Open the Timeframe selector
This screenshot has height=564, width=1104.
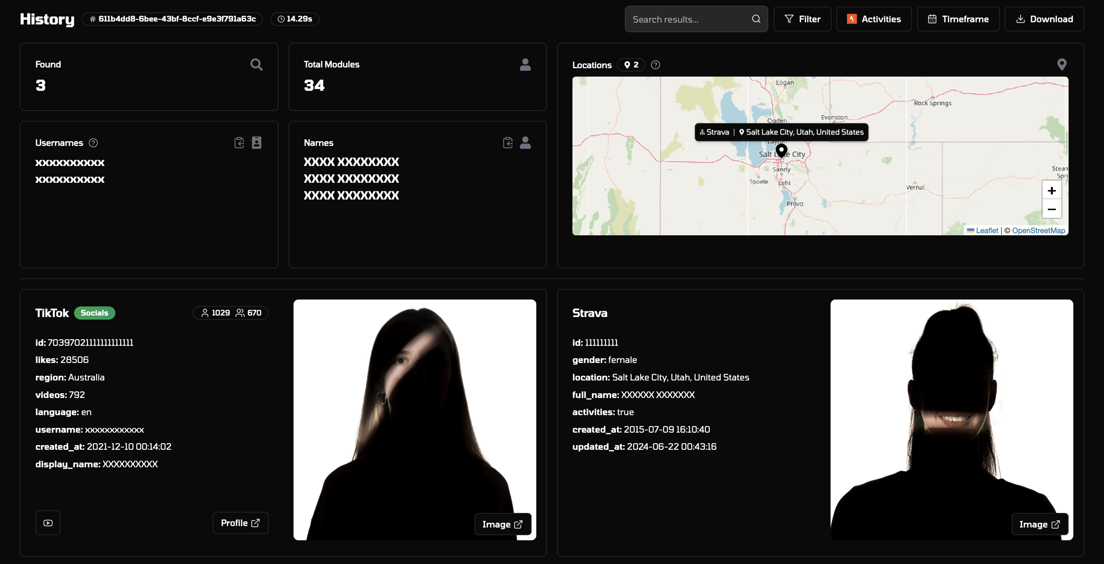(x=958, y=19)
